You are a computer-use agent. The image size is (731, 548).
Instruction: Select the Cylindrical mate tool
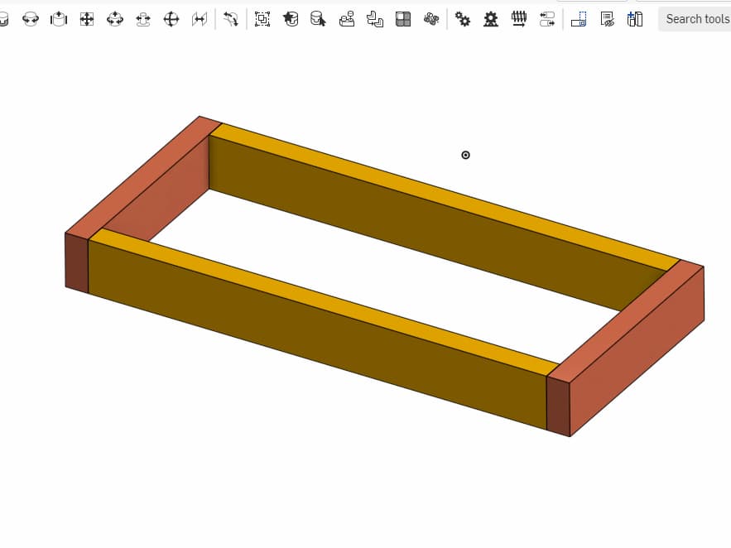[115, 19]
